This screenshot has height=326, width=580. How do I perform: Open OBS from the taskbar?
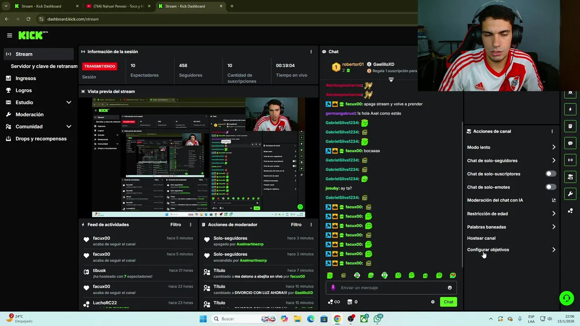(x=351, y=319)
